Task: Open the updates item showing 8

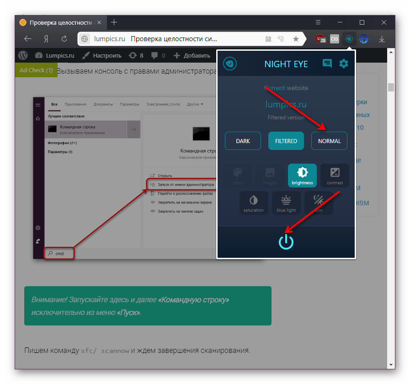Action: [x=136, y=55]
